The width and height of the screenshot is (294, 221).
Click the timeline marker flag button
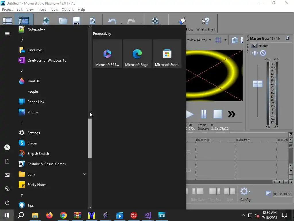pos(291,135)
